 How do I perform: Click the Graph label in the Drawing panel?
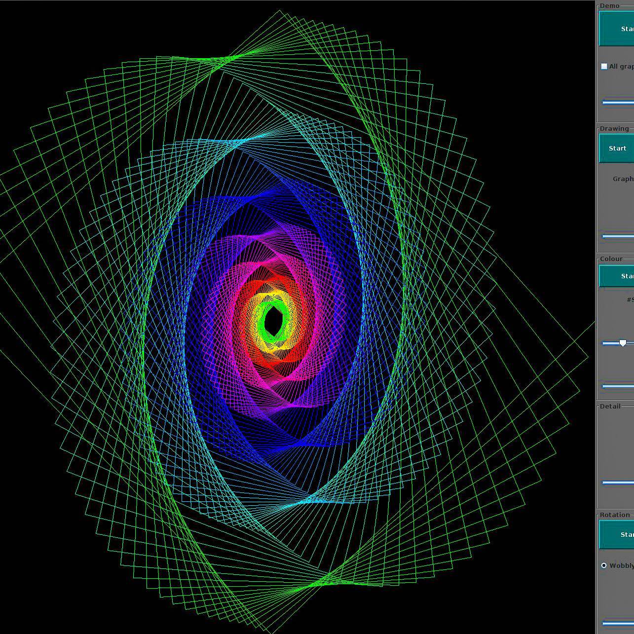click(623, 179)
